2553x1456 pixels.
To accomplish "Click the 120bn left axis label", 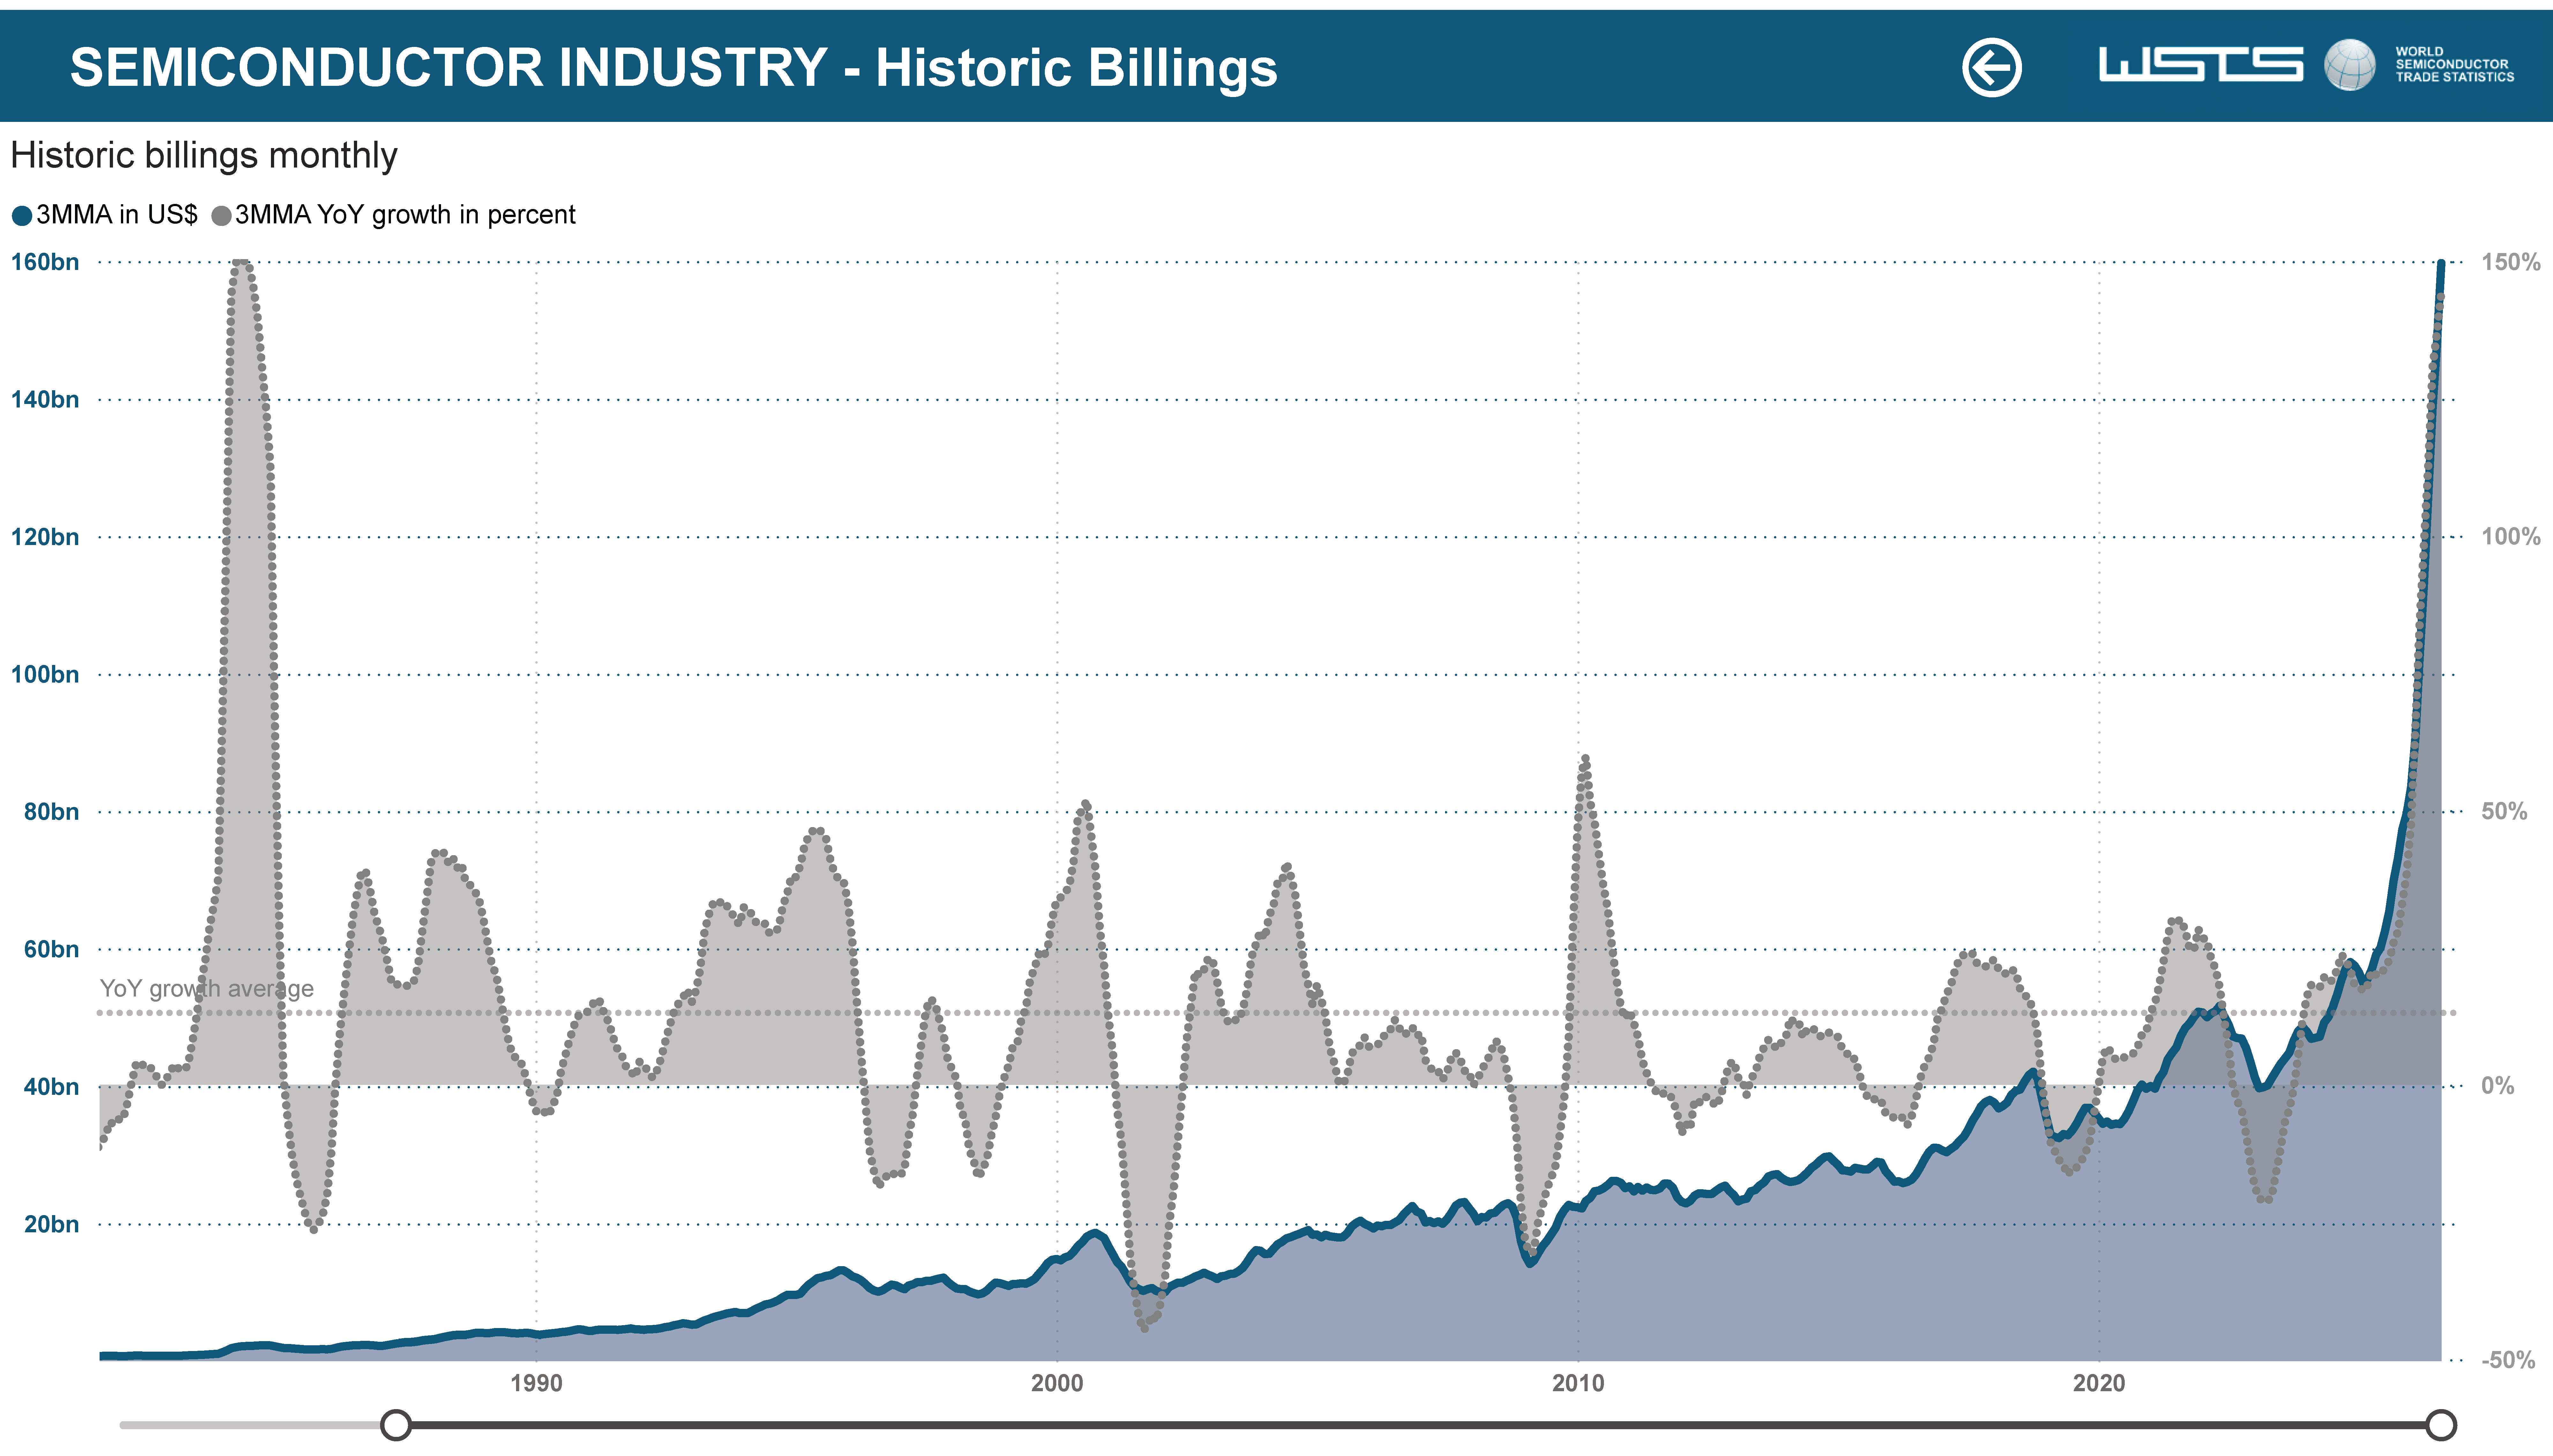I will click(45, 537).
